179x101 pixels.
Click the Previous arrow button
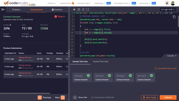click(x=39, y=98)
